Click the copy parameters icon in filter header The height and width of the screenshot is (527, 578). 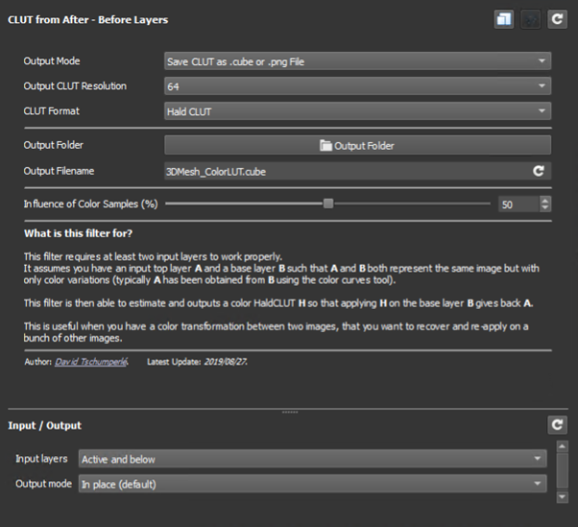point(503,19)
